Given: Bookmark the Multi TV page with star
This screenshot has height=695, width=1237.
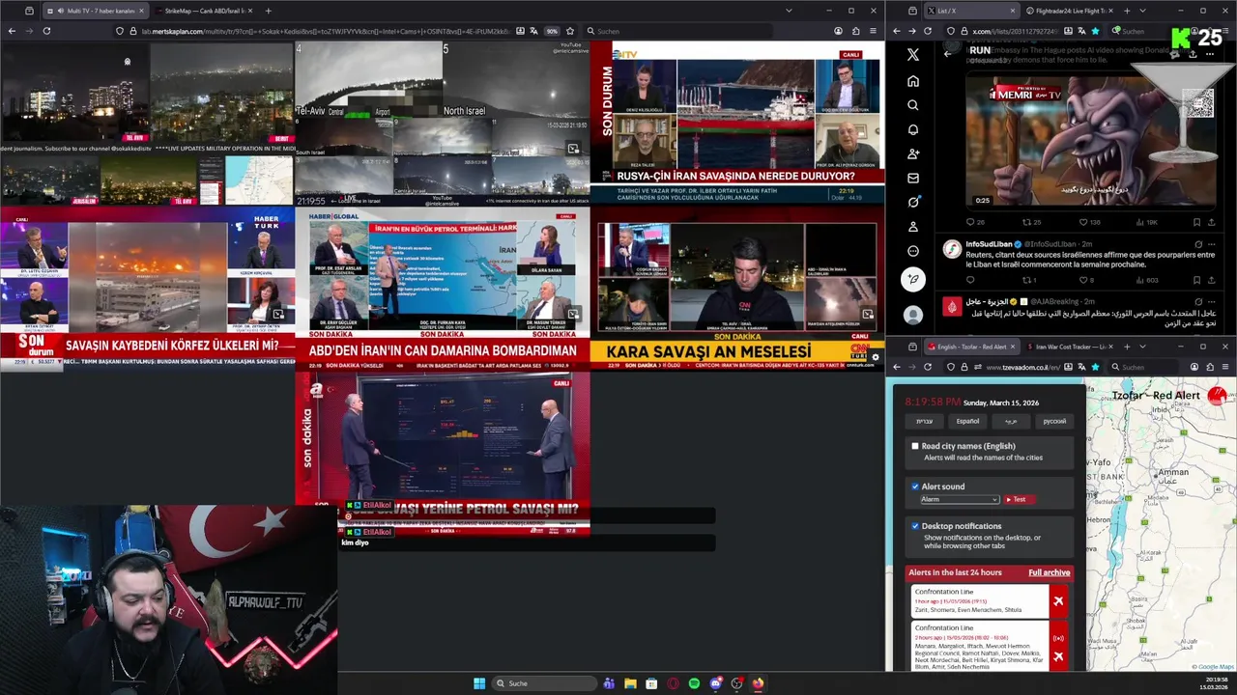Looking at the screenshot, I should (570, 31).
